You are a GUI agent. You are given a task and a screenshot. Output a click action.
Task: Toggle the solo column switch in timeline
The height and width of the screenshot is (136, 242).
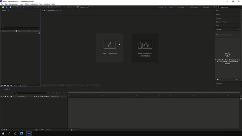click(5, 96)
